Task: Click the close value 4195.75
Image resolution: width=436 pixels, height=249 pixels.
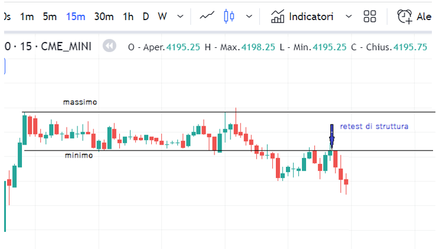Action: point(410,47)
